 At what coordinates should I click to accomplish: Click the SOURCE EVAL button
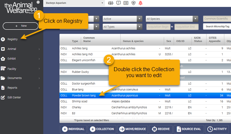click(x=189, y=129)
